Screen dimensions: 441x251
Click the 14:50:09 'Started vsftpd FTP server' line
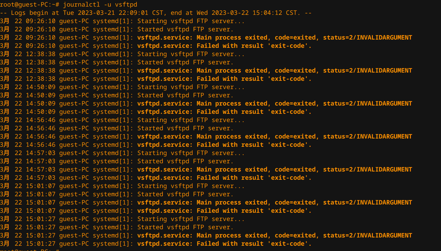click(x=117, y=95)
